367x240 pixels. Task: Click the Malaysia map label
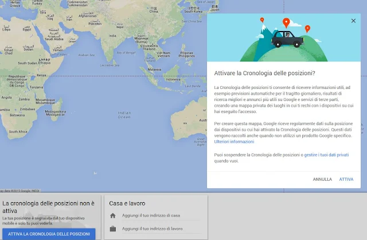tap(154, 69)
